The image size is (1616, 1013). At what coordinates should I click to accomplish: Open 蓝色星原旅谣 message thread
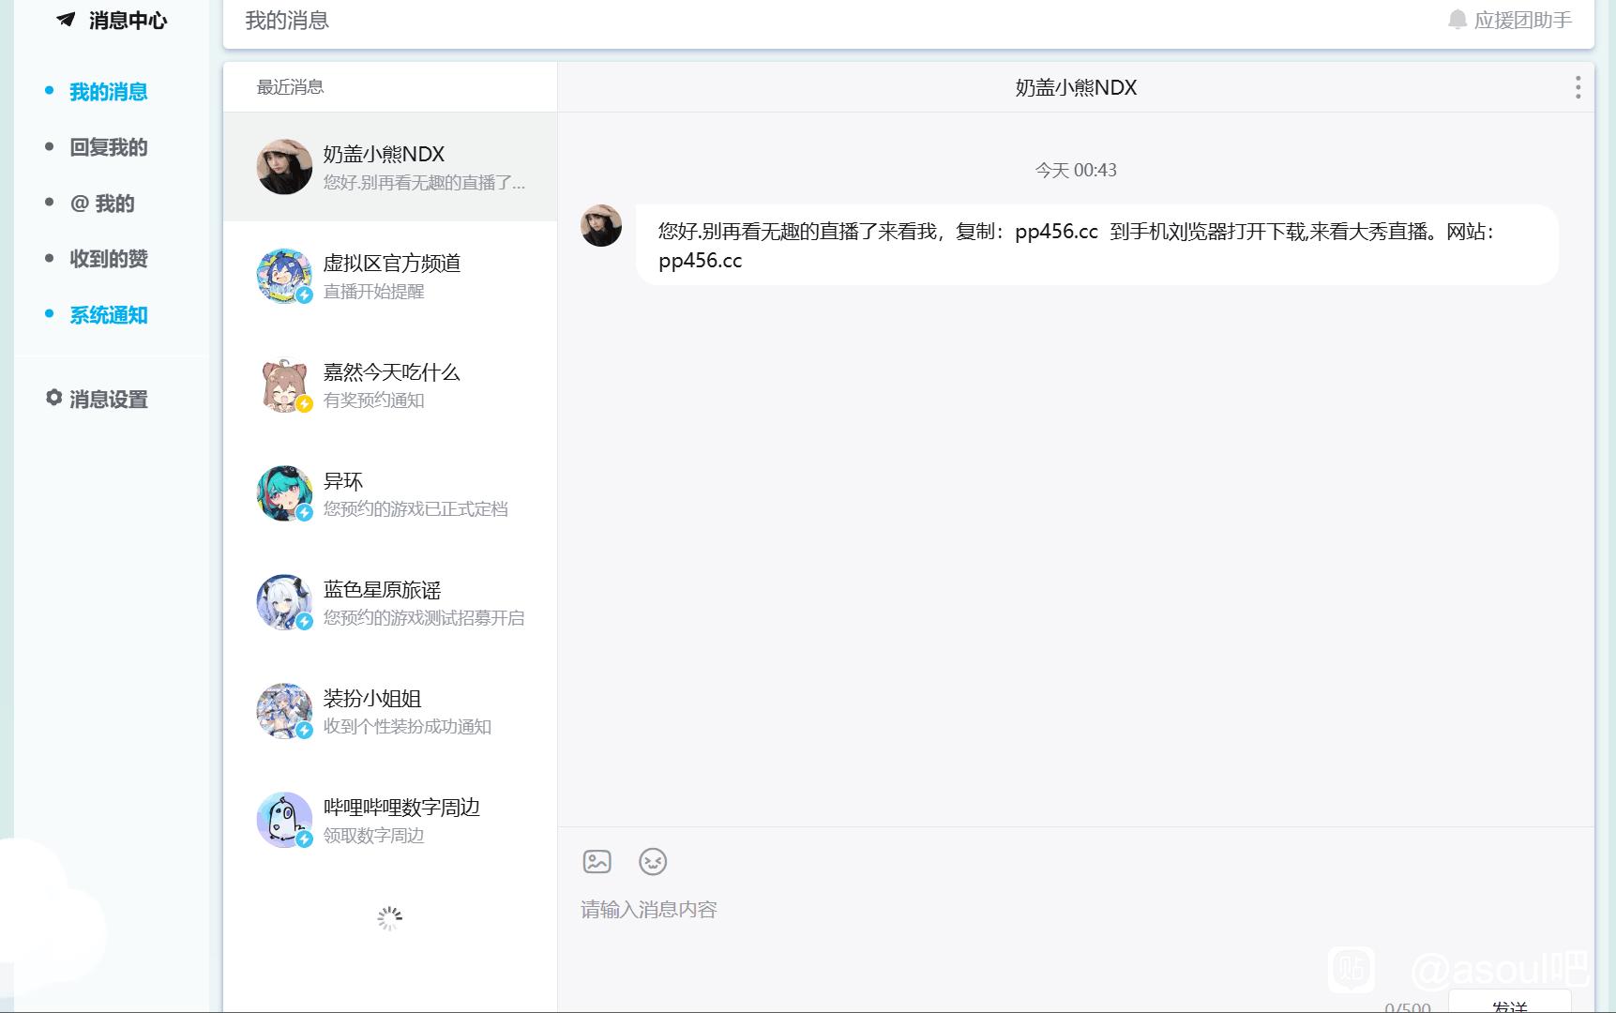coord(390,602)
